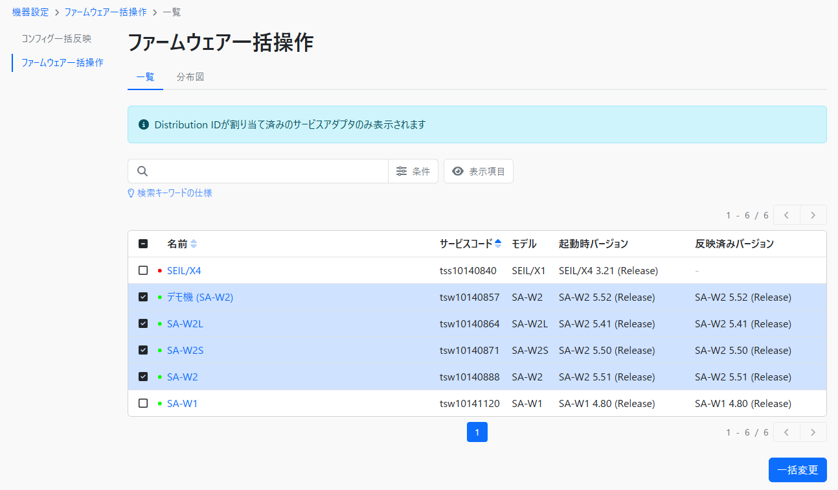This screenshot has height=490, width=838.
Task: Click the bottom previous-page chevron
Action: (x=787, y=432)
